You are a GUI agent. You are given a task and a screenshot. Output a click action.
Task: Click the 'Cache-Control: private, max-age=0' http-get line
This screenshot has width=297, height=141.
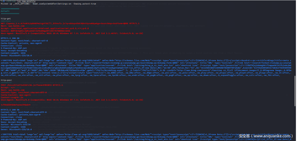point(21,43)
